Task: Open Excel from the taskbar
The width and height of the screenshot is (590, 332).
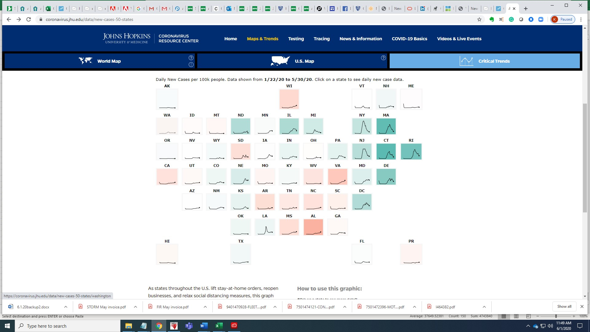Action: pos(219,326)
